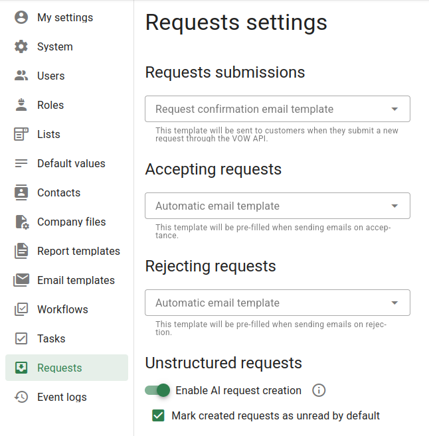
Task: Open Lists settings
Action: pyautogui.click(x=67, y=134)
